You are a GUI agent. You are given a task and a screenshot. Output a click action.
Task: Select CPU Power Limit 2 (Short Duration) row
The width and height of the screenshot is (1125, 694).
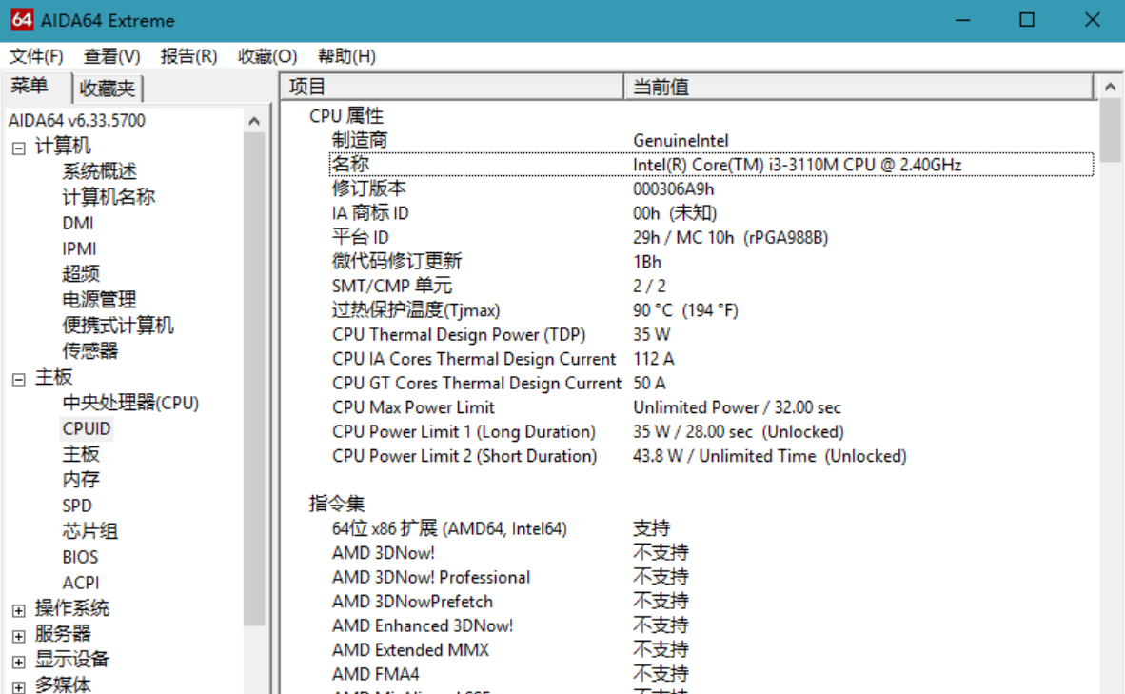(x=712, y=456)
